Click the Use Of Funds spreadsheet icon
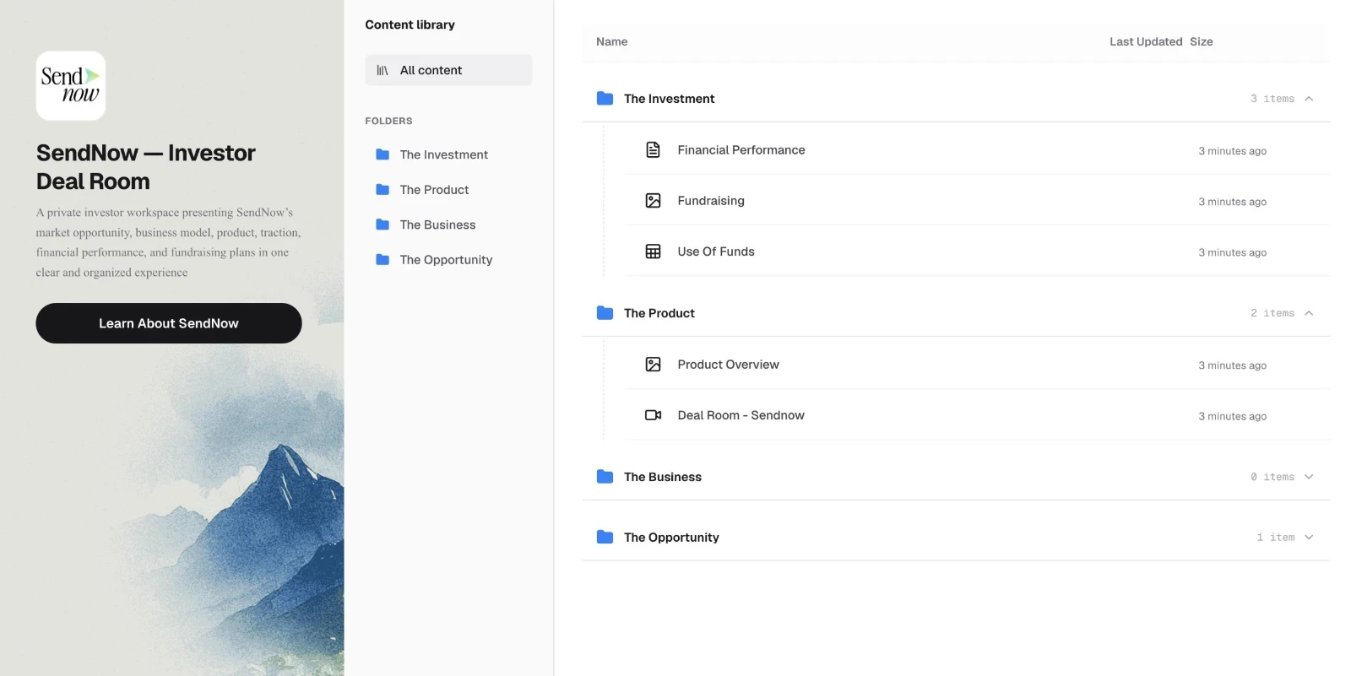1351x676 pixels. point(653,251)
